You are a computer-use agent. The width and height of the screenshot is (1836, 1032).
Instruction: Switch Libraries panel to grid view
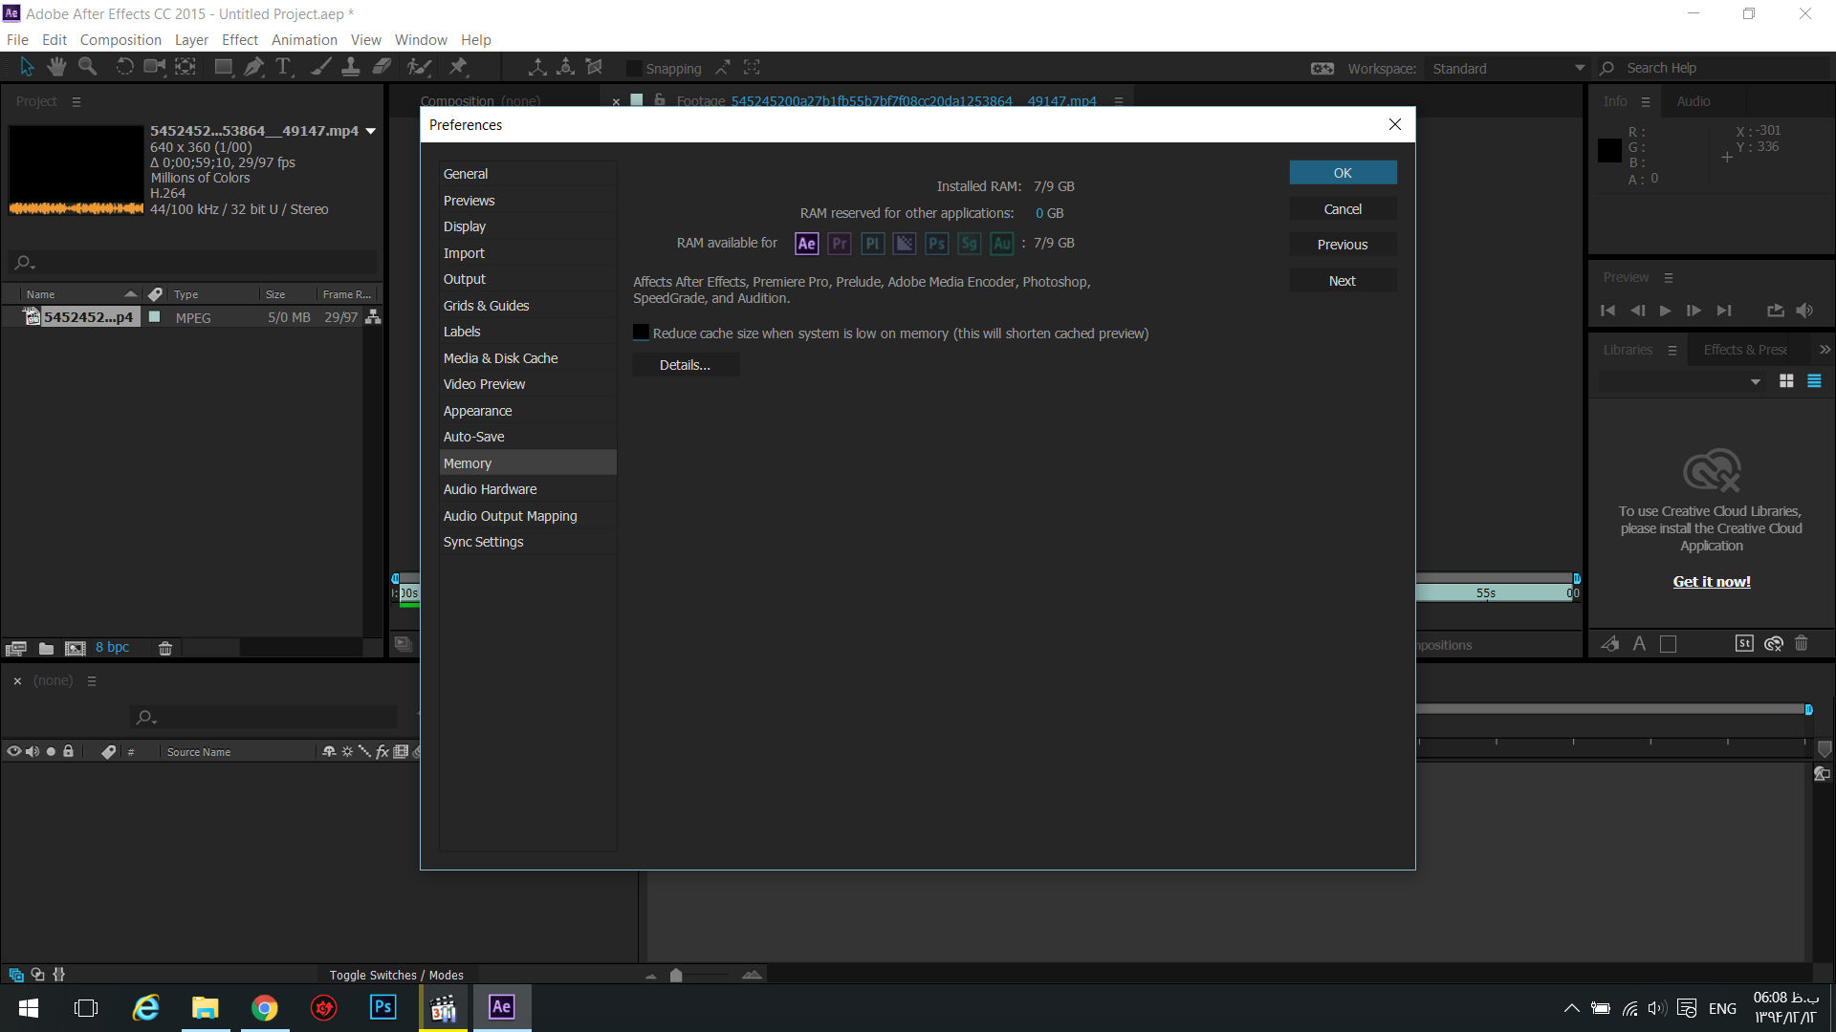click(x=1786, y=381)
